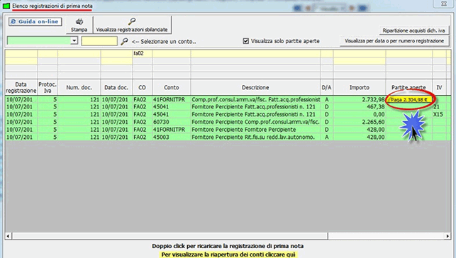Click the Conto column header
The image size is (456, 258).
[172, 87]
